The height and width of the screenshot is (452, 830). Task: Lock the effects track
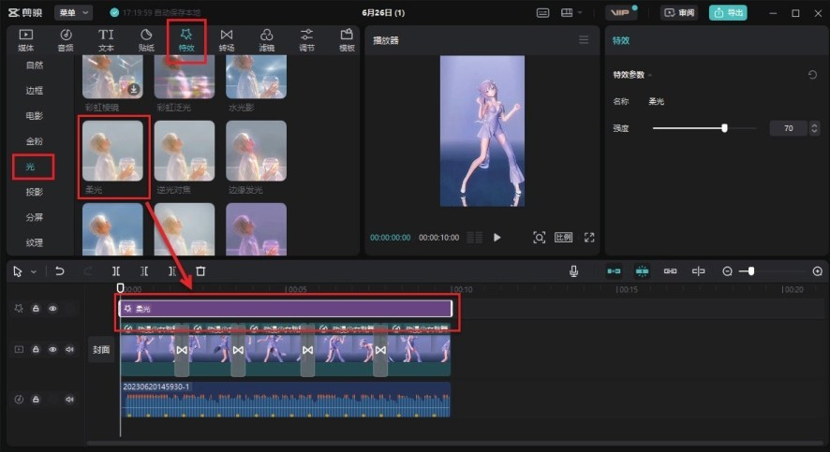pos(36,308)
